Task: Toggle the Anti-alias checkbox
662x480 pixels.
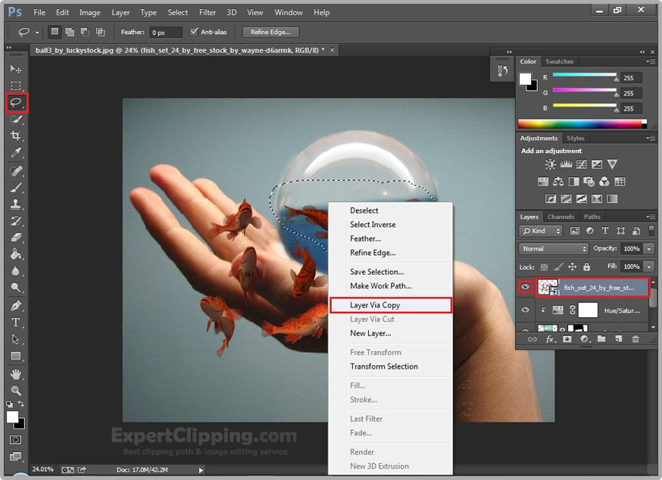Action: pyautogui.click(x=194, y=32)
